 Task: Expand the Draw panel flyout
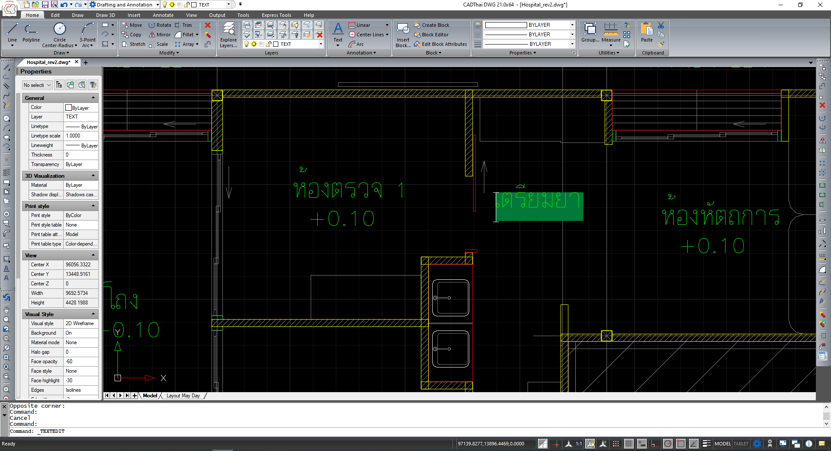(61, 53)
